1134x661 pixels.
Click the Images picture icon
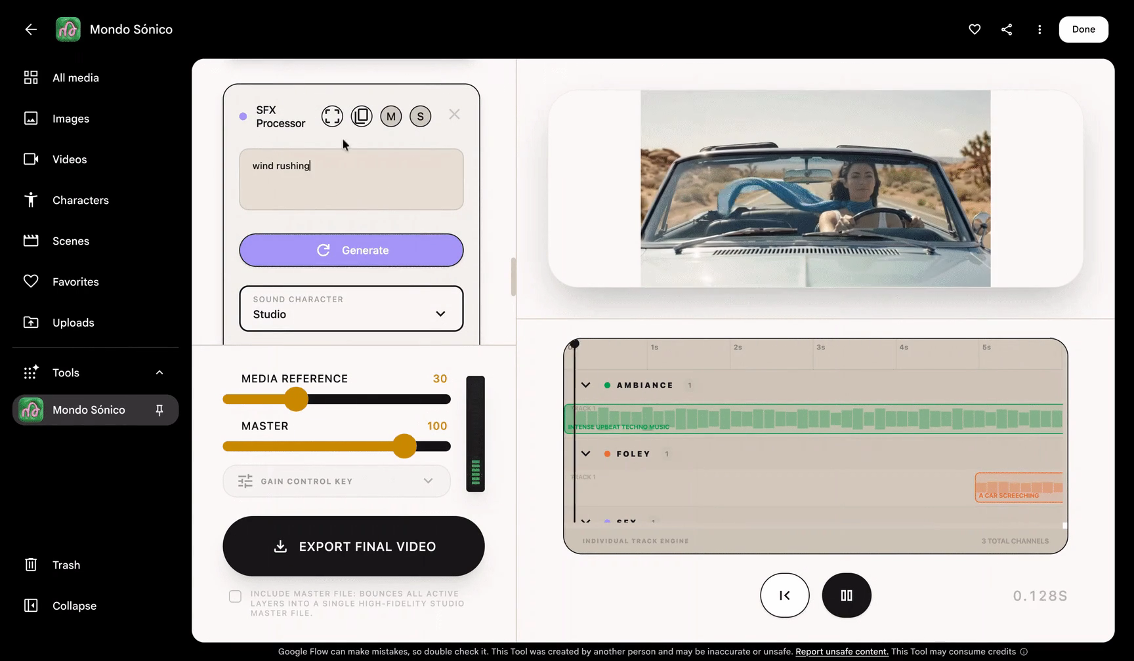click(x=31, y=119)
